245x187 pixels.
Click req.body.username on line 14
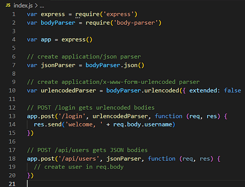(x=143, y=125)
